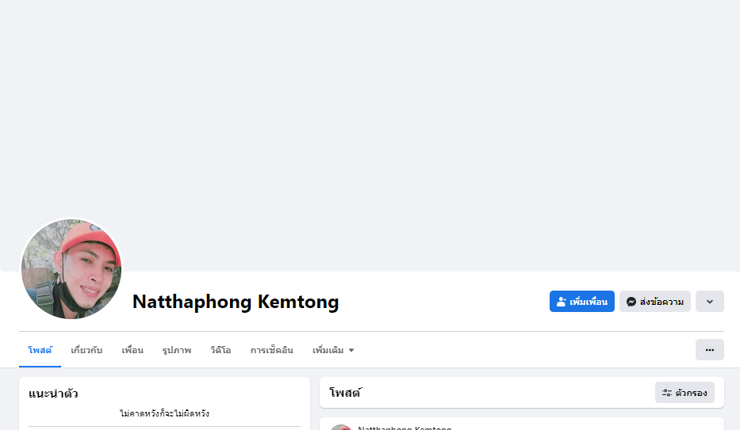Show the วิดีโอ (Videos) tab
The height and width of the screenshot is (430, 740).
point(220,350)
